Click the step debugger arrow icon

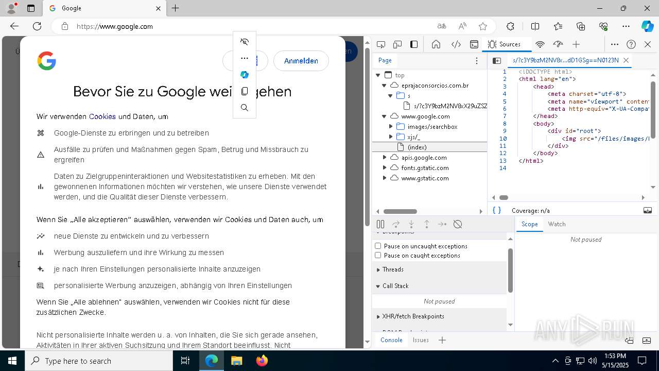tap(442, 224)
